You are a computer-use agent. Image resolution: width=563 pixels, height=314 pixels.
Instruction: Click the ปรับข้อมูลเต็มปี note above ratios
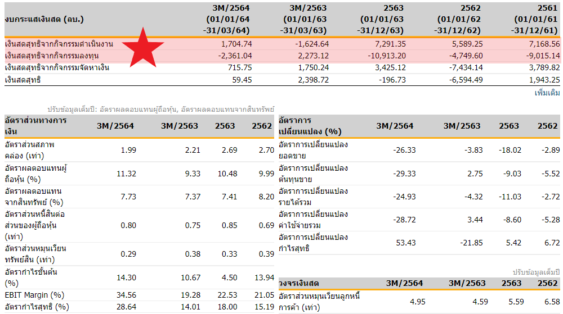pos(161,109)
